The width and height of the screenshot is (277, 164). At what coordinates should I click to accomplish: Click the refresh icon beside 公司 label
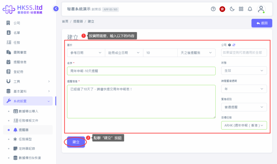(x=234, y=45)
